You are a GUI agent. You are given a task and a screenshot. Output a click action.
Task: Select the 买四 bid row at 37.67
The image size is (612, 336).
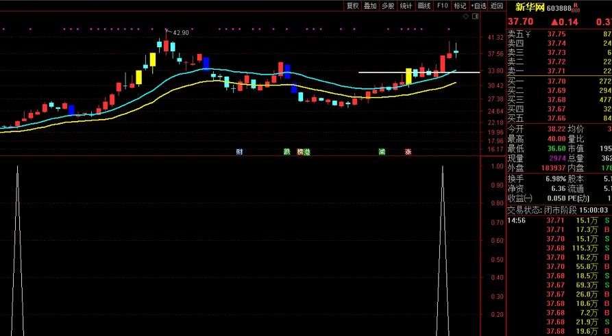tap(559, 109)
